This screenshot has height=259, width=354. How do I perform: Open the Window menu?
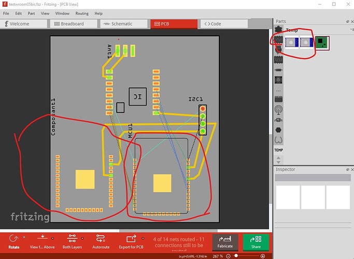coord(62,13)
